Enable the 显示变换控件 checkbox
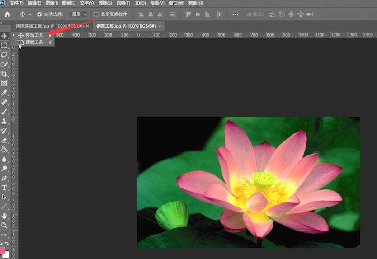Image resolution: width=377 pixels, height=259 pixels. click(96, 14)
